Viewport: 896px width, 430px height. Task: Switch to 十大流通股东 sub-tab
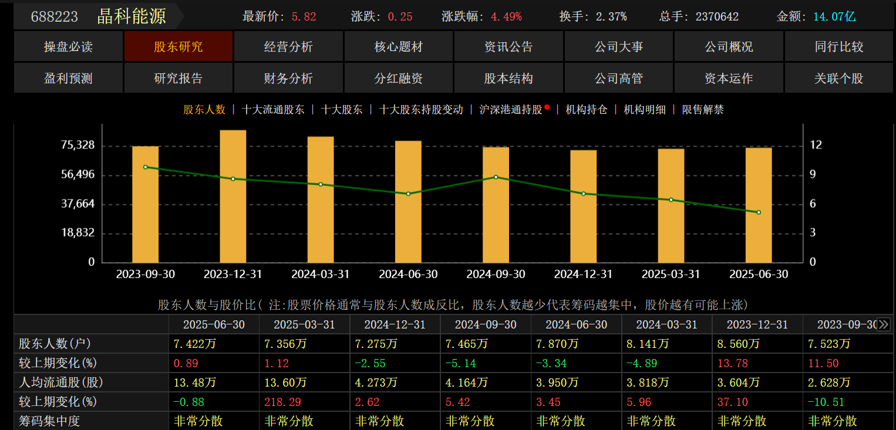273,110
